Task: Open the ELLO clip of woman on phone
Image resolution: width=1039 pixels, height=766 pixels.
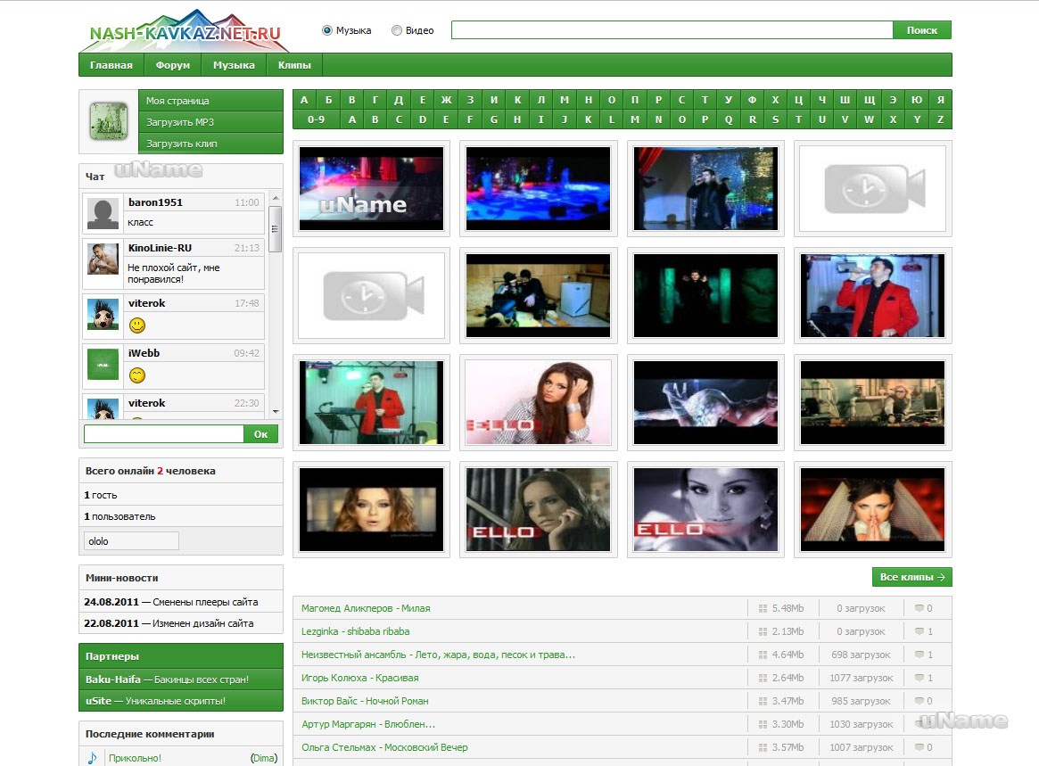Action: [x=538, y=509]
